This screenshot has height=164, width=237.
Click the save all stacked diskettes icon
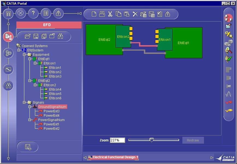[44, 36]
